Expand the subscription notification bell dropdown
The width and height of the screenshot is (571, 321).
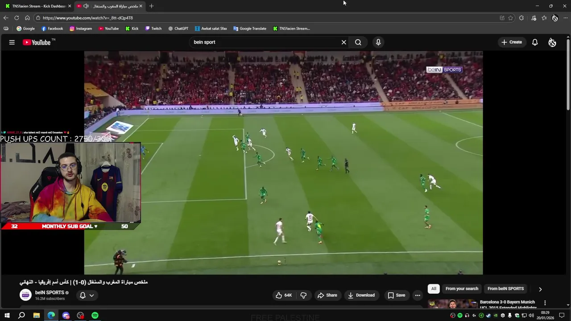click(x=87, y=295)
